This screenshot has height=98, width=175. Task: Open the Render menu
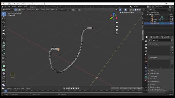[x=14, y=7]
